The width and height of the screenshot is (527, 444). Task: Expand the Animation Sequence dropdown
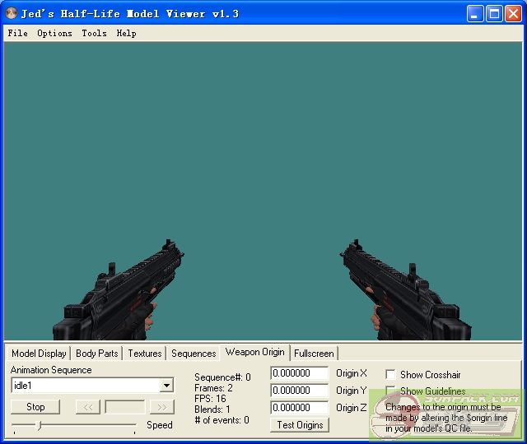[x=166, y=386]
